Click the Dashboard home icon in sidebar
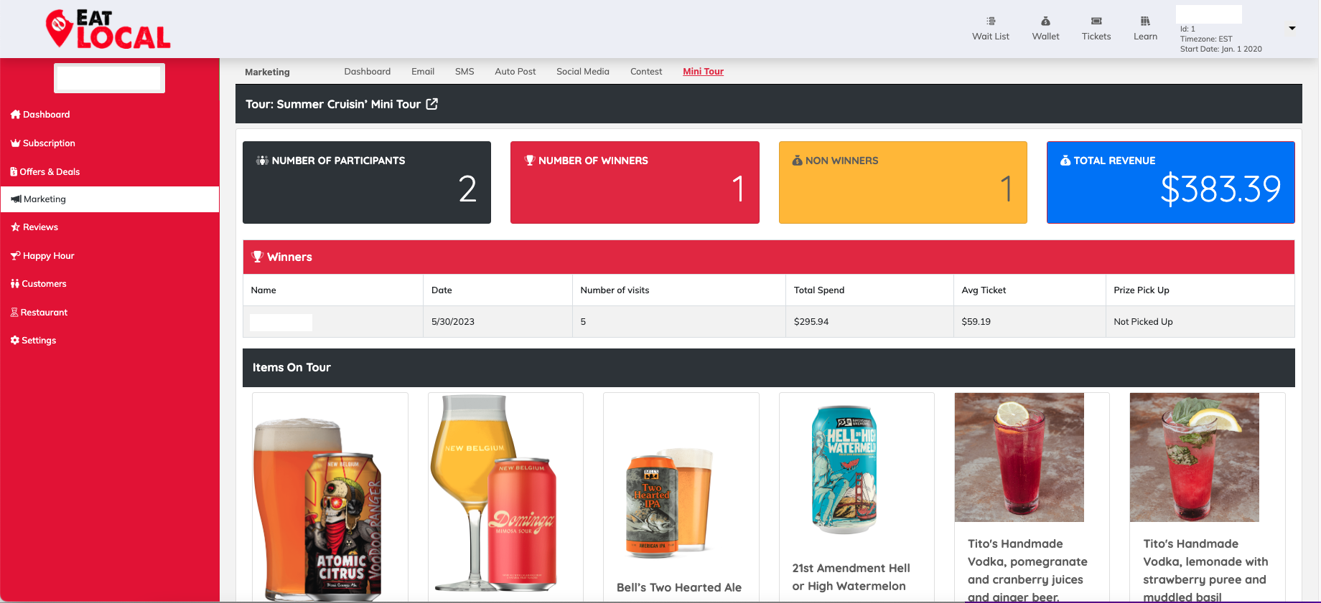 (16, 115)
